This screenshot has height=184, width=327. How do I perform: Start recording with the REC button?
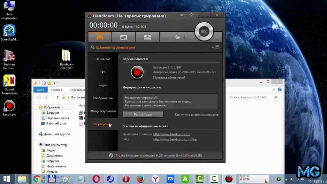[204, 32]
